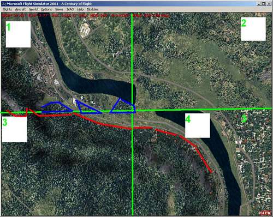Image resolution: width=273 pixels, height=217 pixels.
Task: Click the leftmost blue triangle outline
Action: click(x=57, y=107)
